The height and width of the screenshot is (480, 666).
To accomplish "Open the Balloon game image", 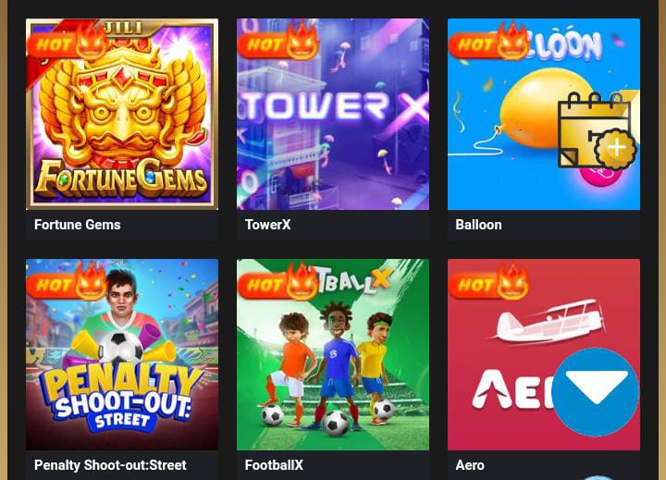I will 544,114.
